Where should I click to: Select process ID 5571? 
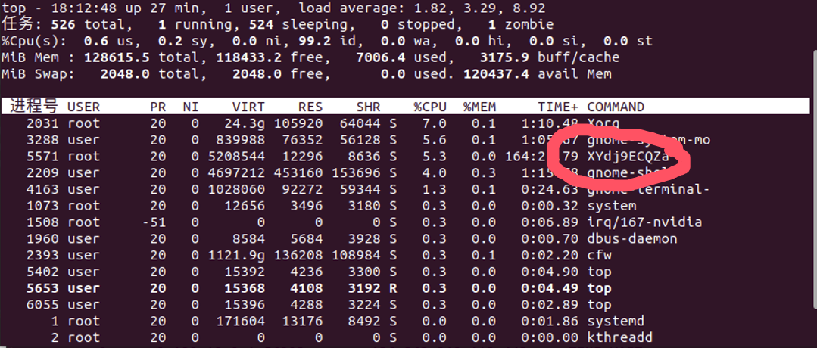[x=42, y=157]
